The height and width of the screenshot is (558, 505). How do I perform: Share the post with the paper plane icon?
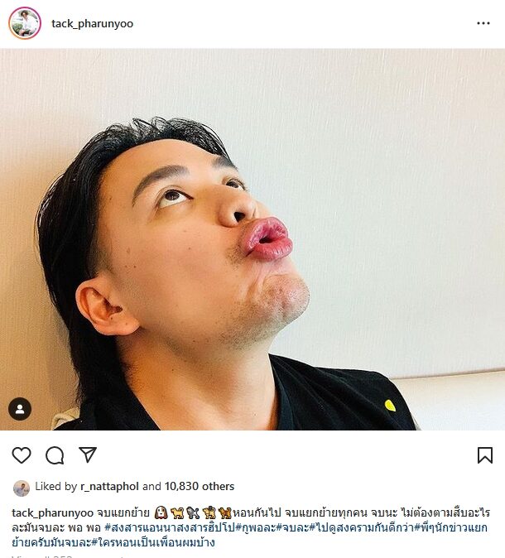tap(88, 455)
